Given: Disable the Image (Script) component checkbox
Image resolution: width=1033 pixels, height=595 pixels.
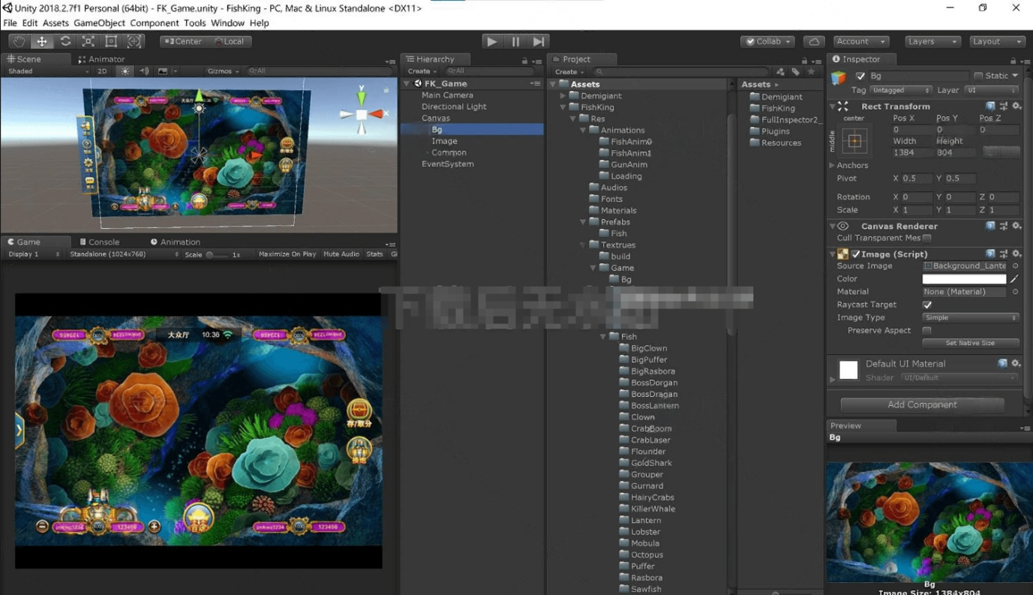Looking at the screenshot, I should [x=856, y=254].
